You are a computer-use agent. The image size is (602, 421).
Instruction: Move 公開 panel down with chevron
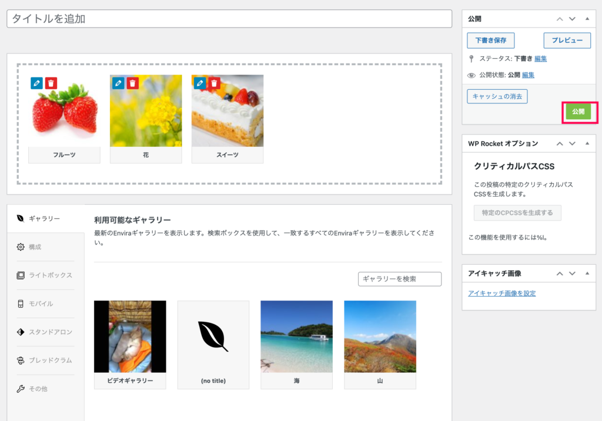pyautogui.click(x=572, y=19)
